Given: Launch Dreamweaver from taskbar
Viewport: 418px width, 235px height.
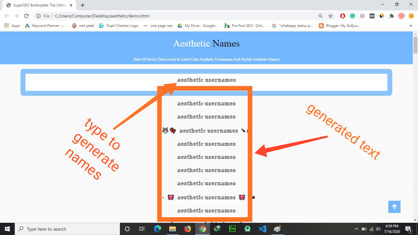Looking at the screenshot, I should 233,229.
